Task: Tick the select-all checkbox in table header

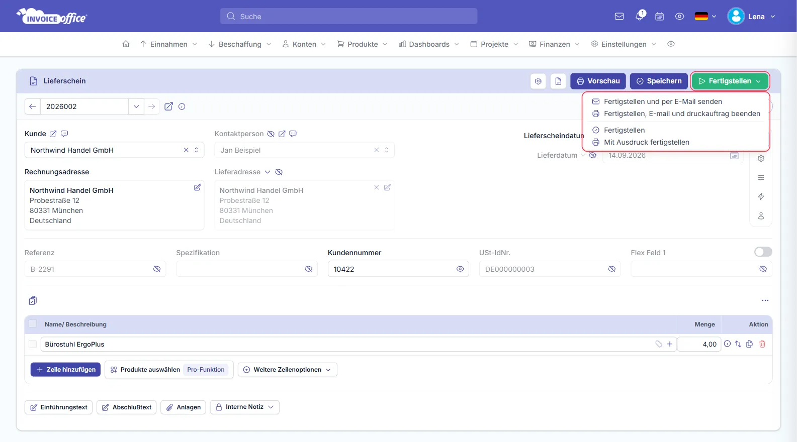Action: pyautogui.click(x=33, y=324)
